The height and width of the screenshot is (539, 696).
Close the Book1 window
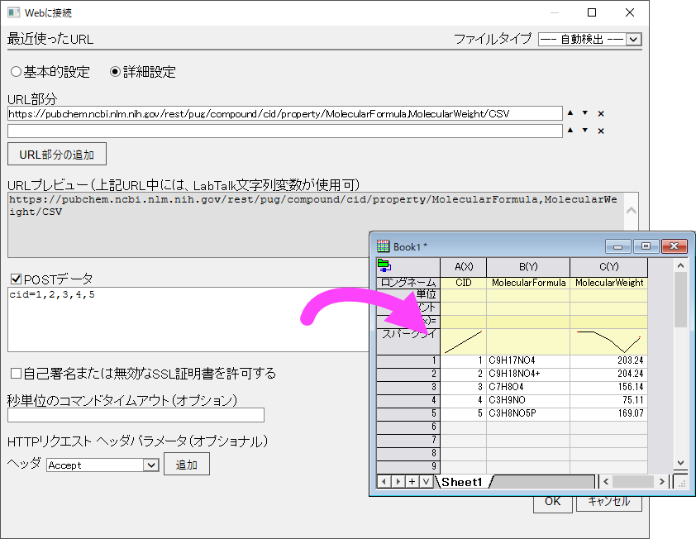point(675,246)
